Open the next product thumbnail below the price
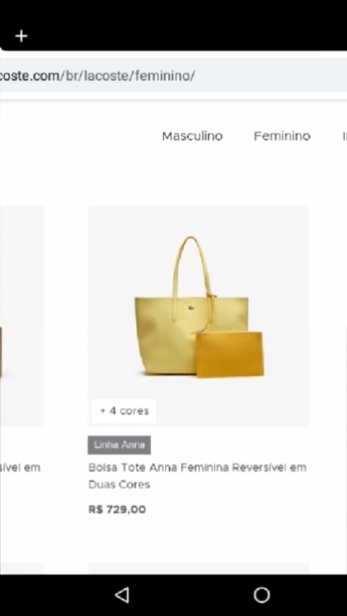This screenshot has width=347, height=616. coord(199,568)
